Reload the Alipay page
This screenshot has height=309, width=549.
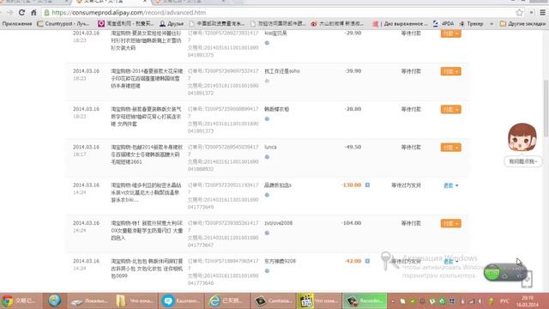coord(21,13)
